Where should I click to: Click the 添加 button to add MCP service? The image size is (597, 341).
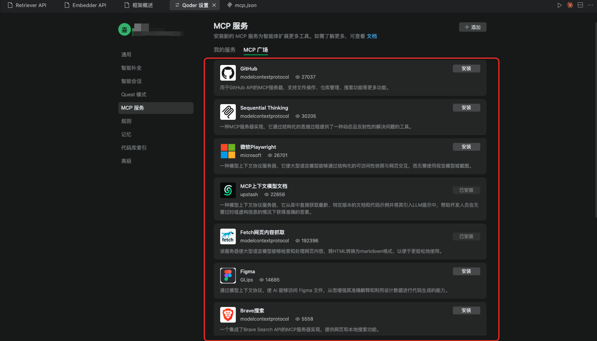[x=472, y=27]
